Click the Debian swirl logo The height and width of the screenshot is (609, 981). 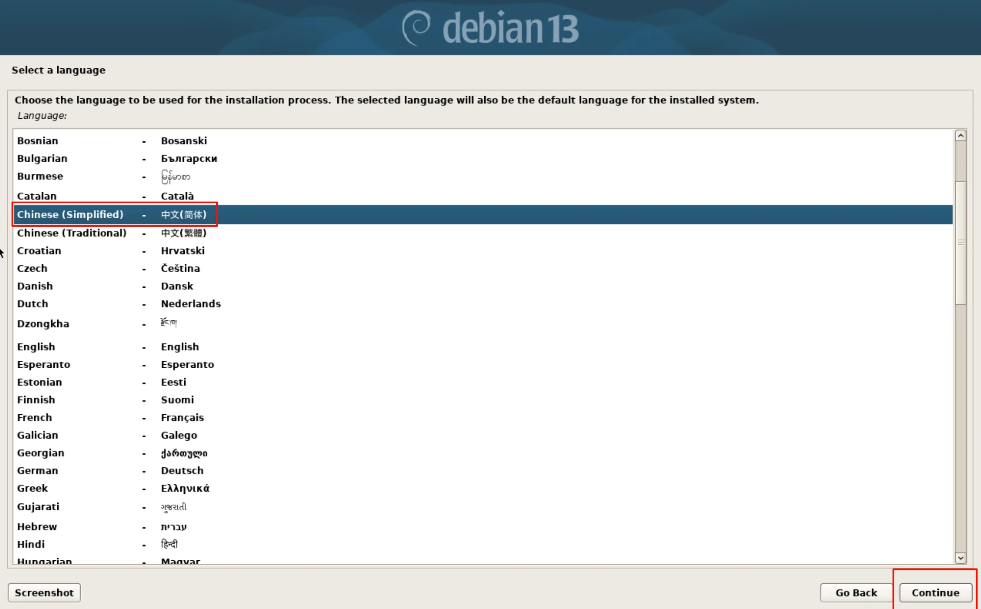(x=416, y=28)
